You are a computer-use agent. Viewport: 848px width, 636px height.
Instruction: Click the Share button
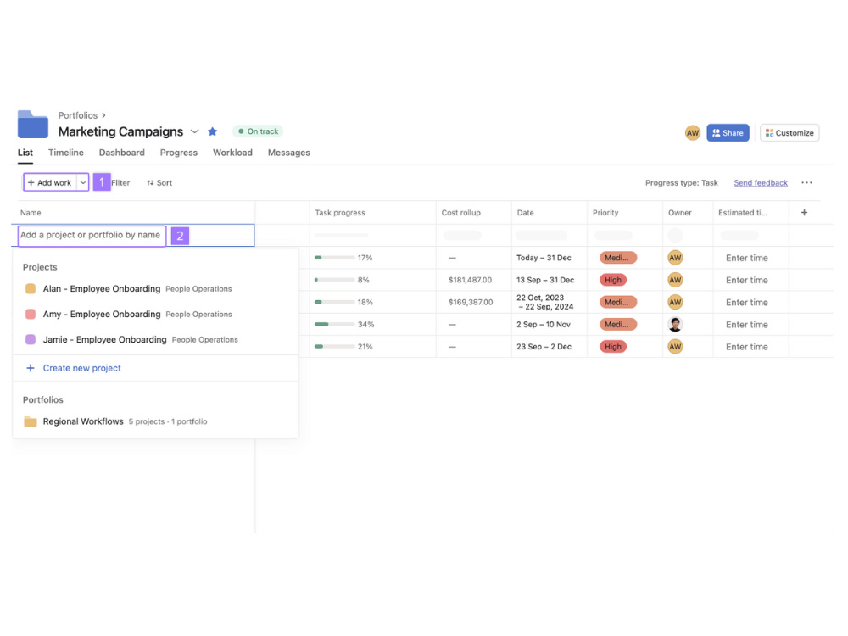728,133
